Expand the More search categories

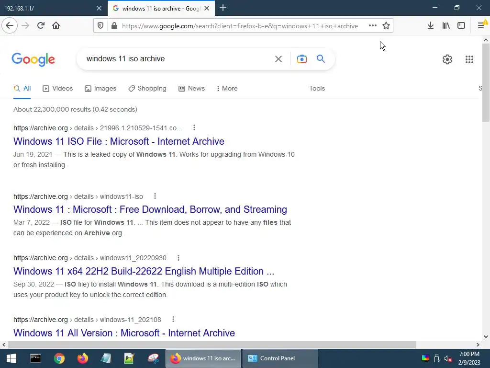click(227, 89)
